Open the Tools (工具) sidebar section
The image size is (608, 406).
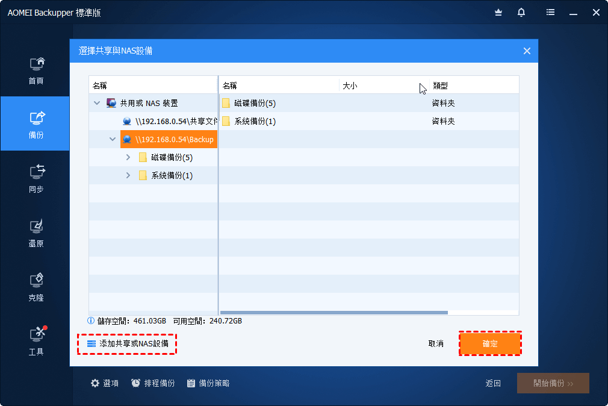pos(36,342)
